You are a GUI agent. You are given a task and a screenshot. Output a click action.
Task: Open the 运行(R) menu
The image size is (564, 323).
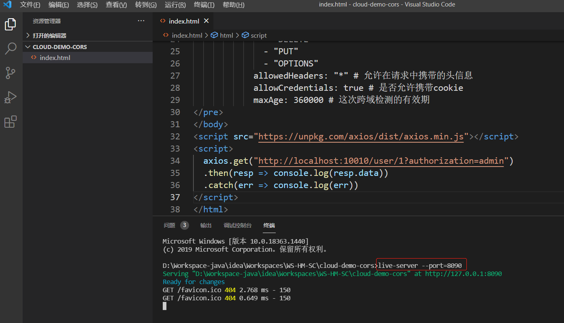(175, 5)
